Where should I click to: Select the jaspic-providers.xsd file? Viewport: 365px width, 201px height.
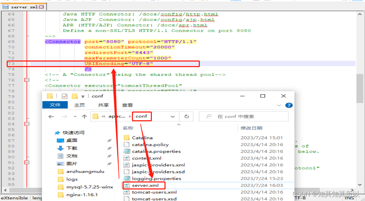click(158, 172)
